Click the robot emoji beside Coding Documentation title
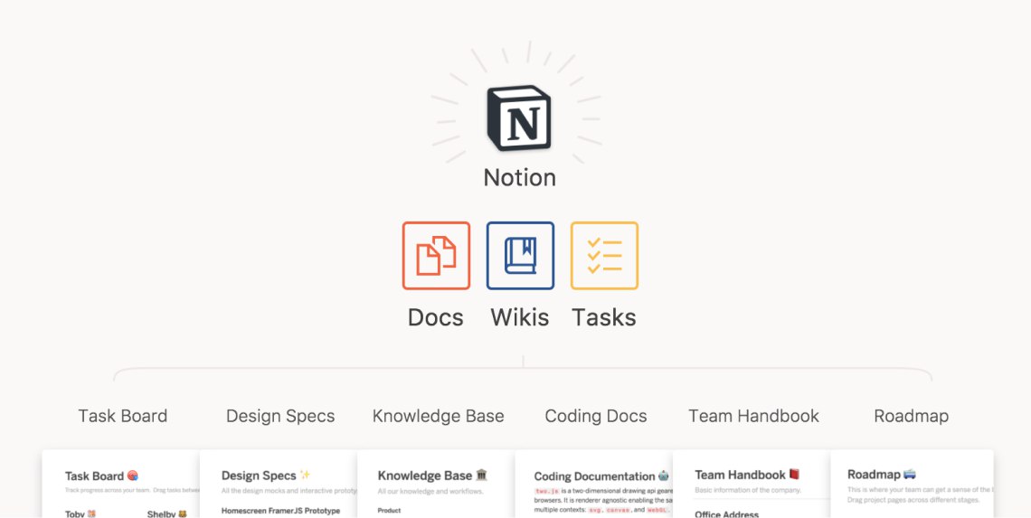Viewport: 1031px width, 518px height. pyautogui.click(x=664, y=476)
